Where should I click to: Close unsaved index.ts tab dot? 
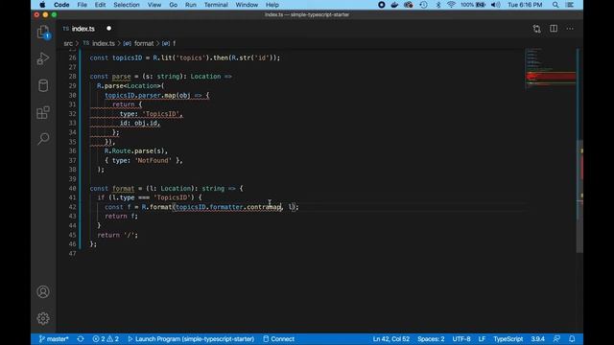[x=108, y=29]
